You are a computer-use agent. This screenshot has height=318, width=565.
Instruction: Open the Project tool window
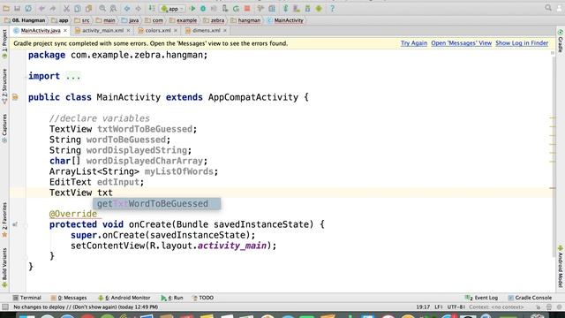tap(4, 43)
